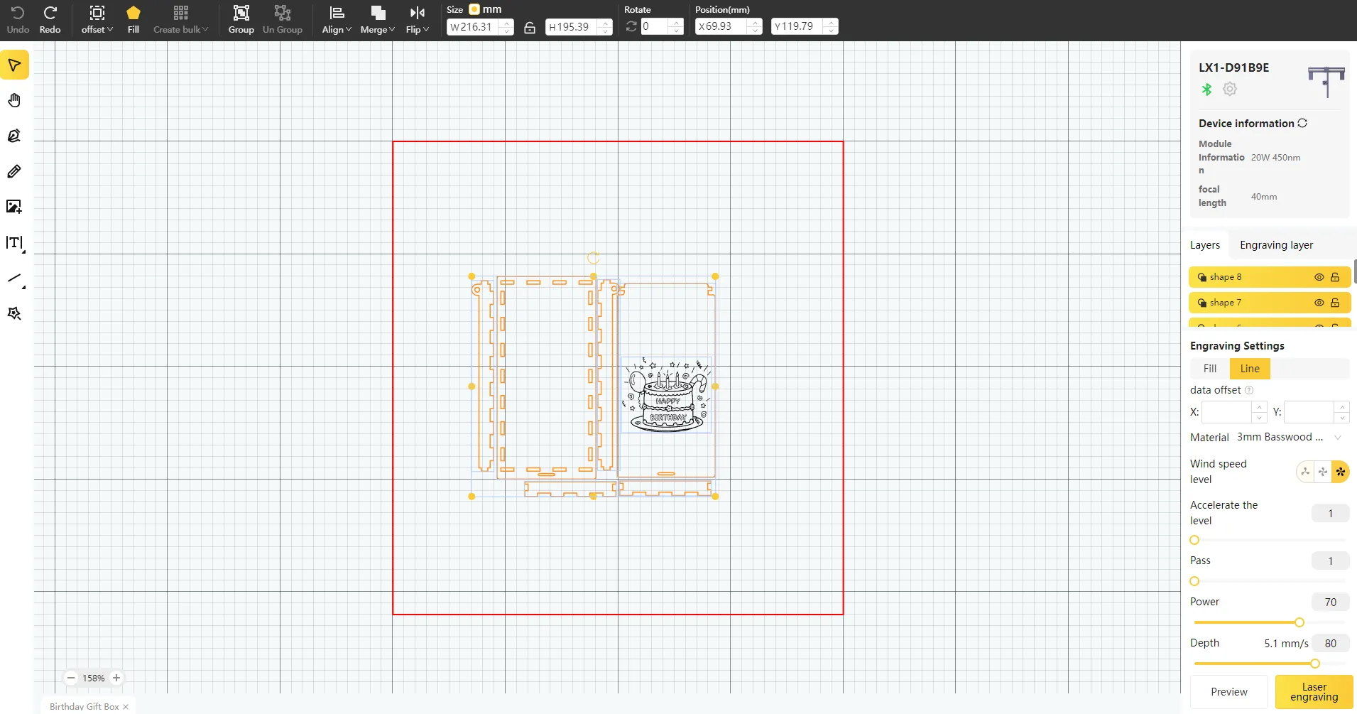Image resolution: width=1357 pixels, height=714 pixels.
Task: Adjust the Power slider handle
Action: pyautogui.click(x=1299, y=622)
